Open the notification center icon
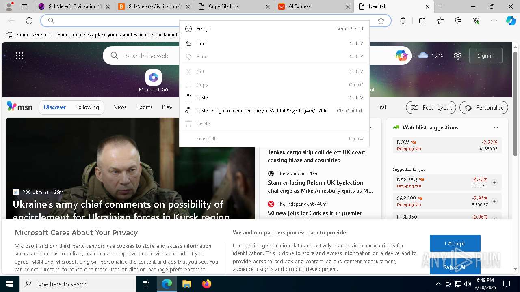The height and width of the screenshot is (292, 520). point(507,284)
